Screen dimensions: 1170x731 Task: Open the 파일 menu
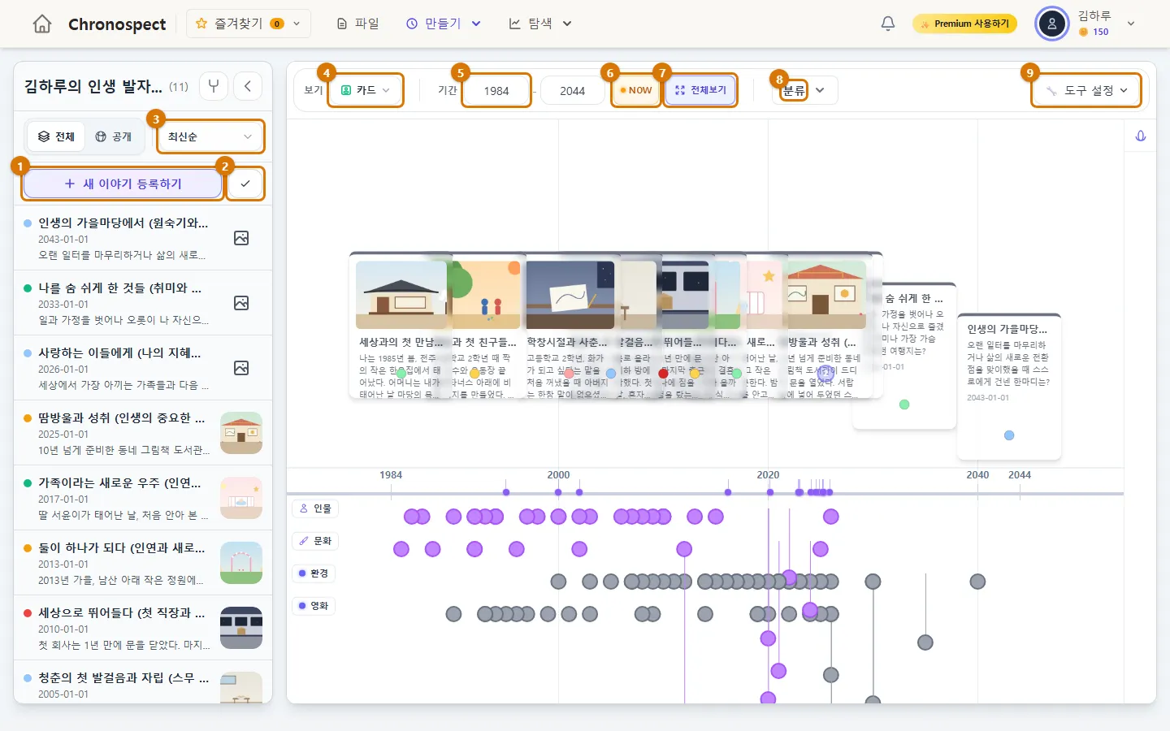pyautogui.click(x=358, y=24)
